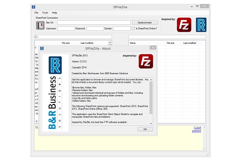
Task: Click the FileZilla logo in About dialog
Action: click(146, 61)
